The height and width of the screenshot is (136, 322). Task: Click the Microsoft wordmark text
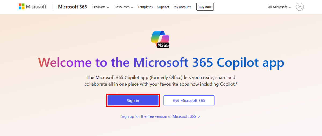click(36, 7)
